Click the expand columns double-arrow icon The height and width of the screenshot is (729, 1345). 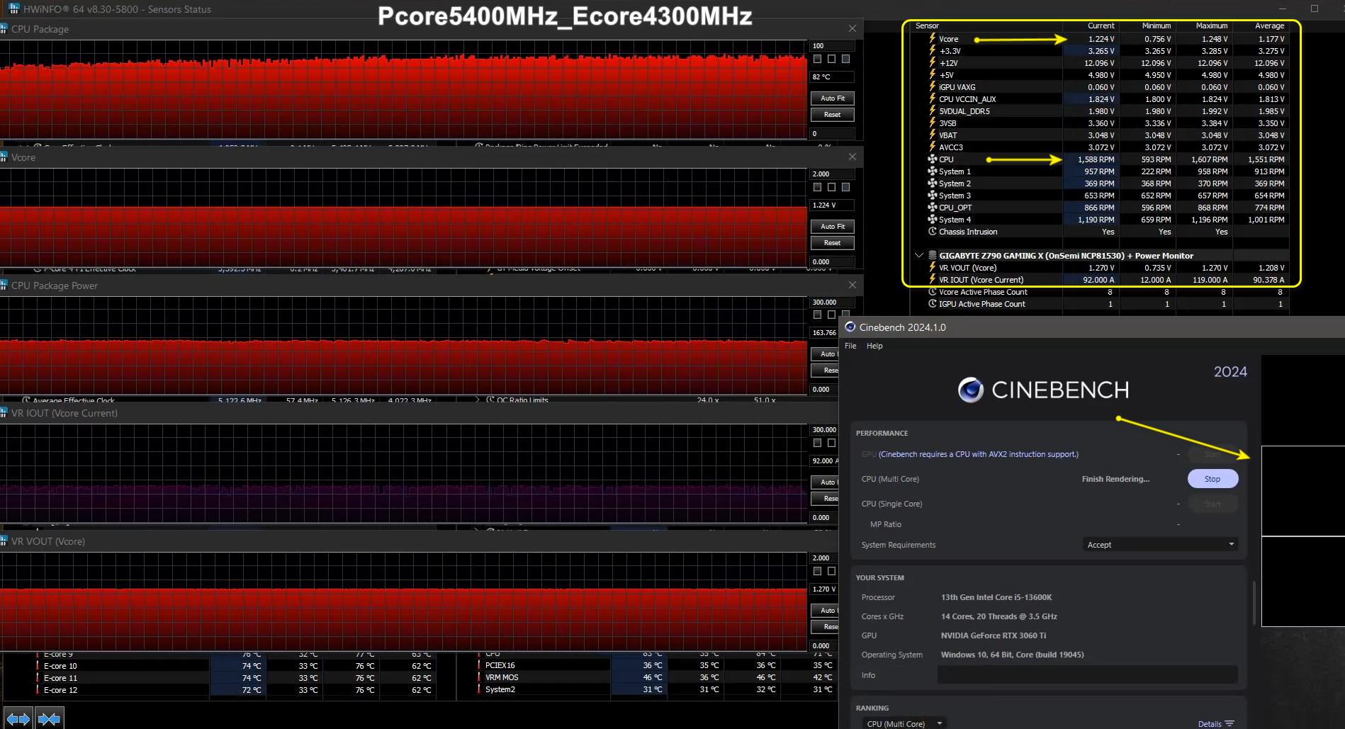[x=18, y=719]
